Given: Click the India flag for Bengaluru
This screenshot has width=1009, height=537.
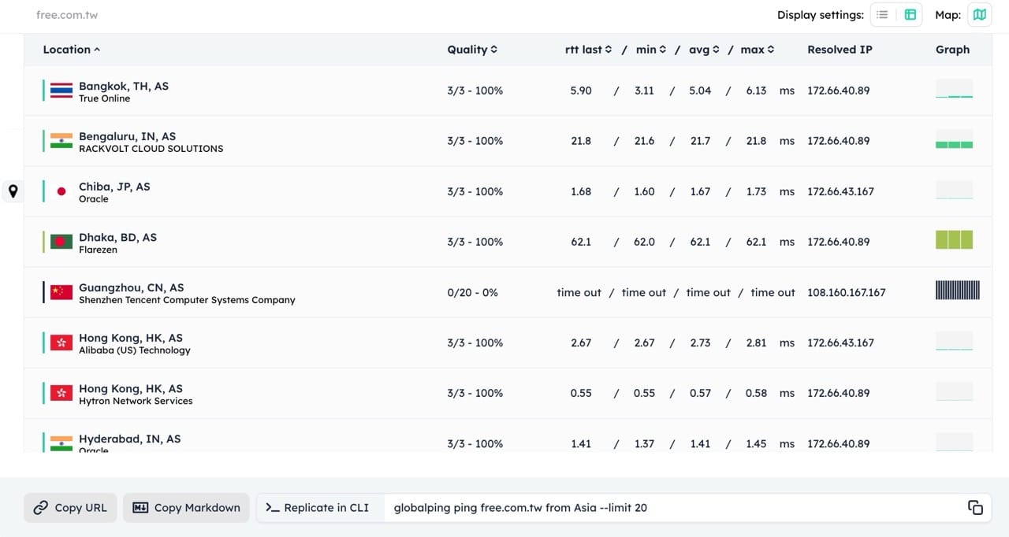Looking at the screenshot, I should 61,142.
